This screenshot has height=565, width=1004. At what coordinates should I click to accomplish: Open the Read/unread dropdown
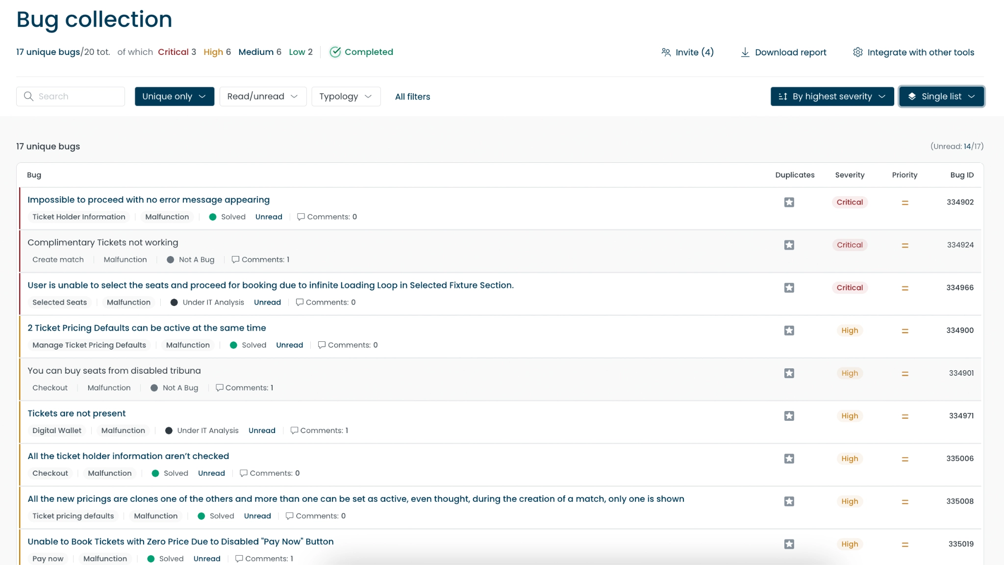[x=263, y=96]
